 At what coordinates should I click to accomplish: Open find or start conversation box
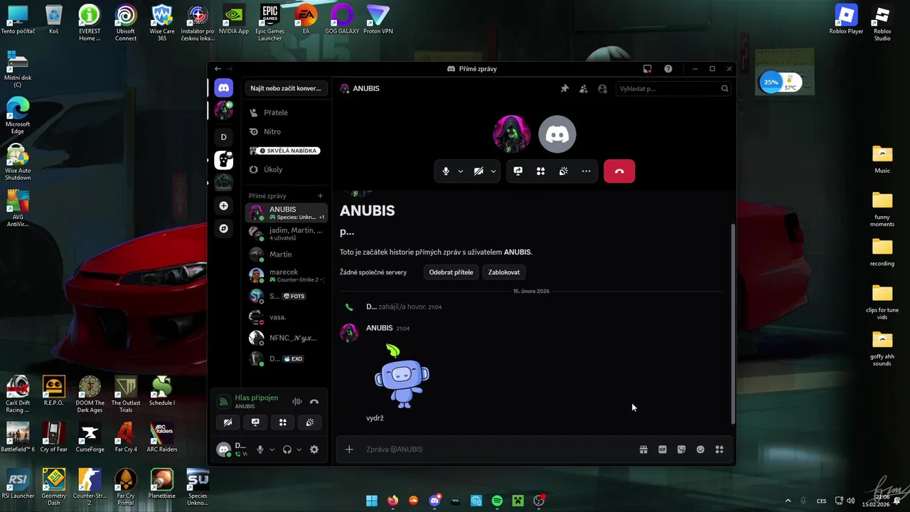pos(286,88)
